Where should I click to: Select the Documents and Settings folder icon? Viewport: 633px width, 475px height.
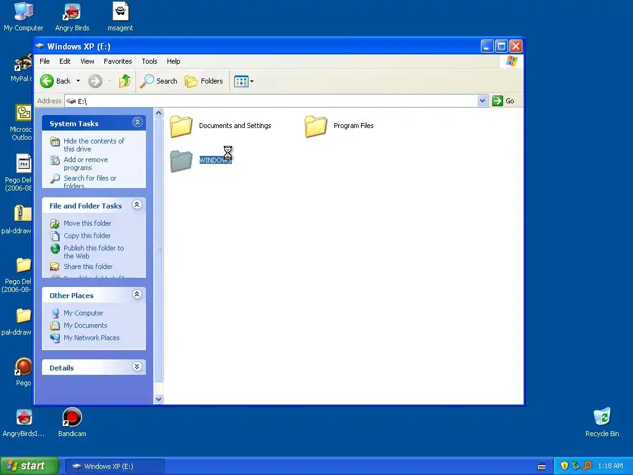181,126
